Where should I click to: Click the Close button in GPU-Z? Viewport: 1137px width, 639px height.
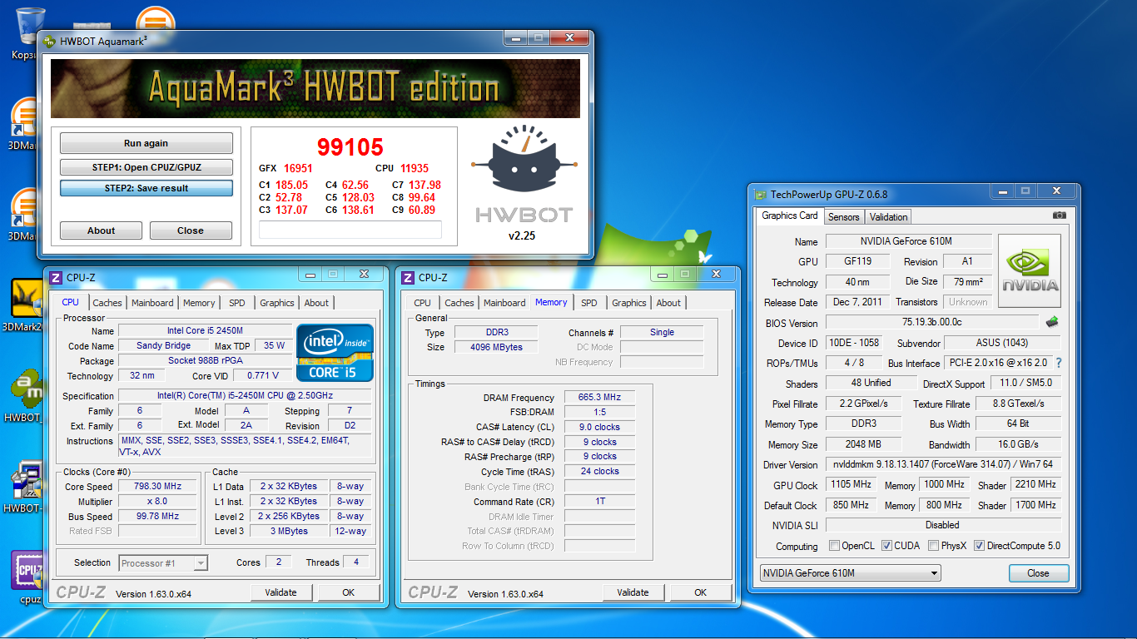1038,573
